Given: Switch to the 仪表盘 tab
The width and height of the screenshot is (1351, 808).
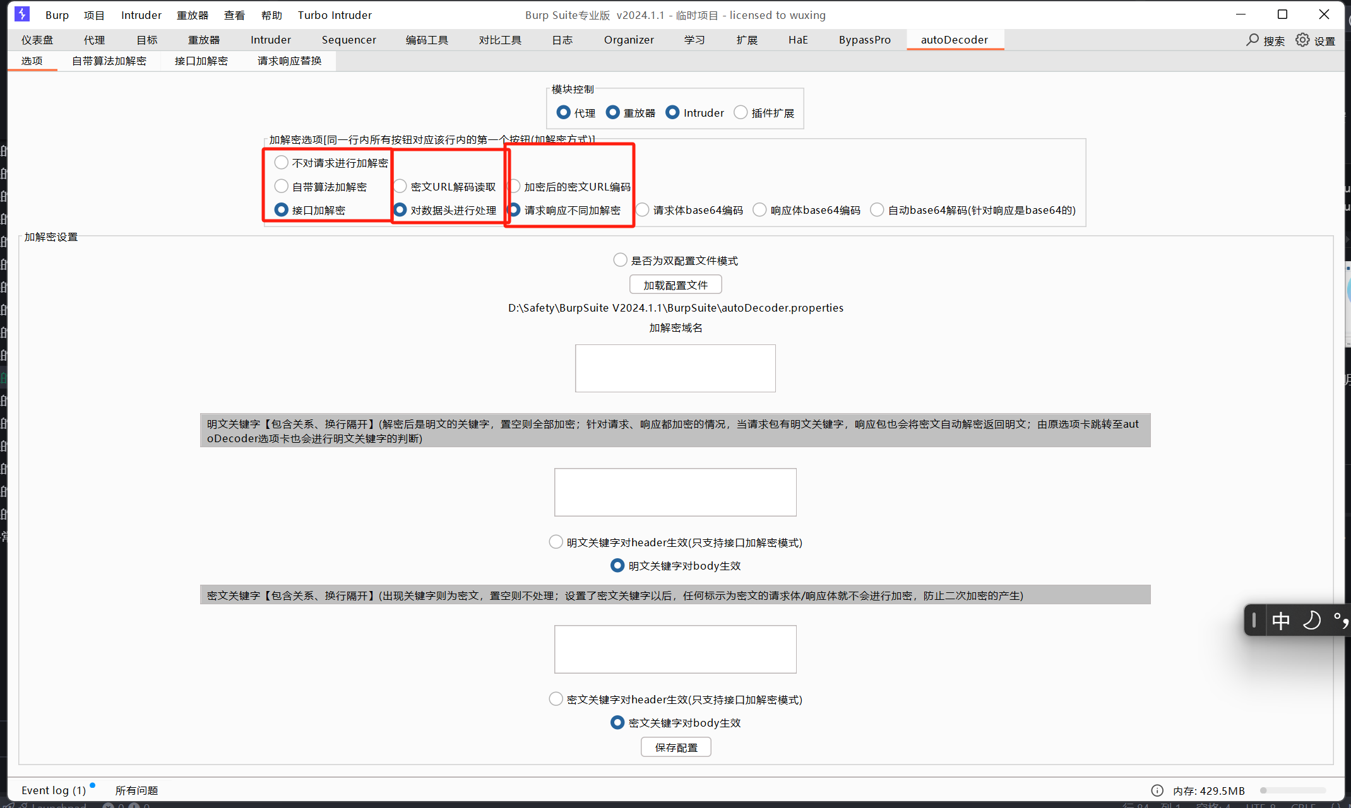Looking at the screenshot, I should pos(37,40).
